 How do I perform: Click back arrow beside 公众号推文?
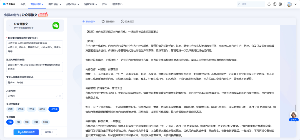(10, 26)
